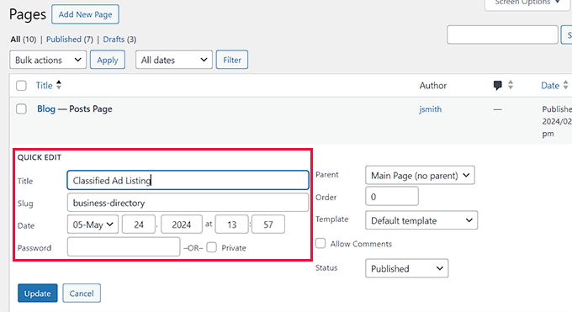This screenshot has width=572, height=312.
Task: Click the Author column header
Action: click(x=432, y=86)
